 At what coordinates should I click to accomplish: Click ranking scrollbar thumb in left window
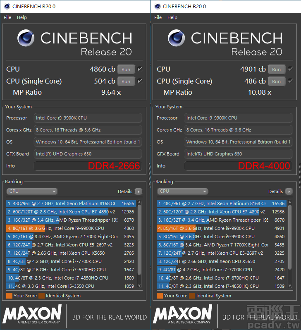click(139, 240)
